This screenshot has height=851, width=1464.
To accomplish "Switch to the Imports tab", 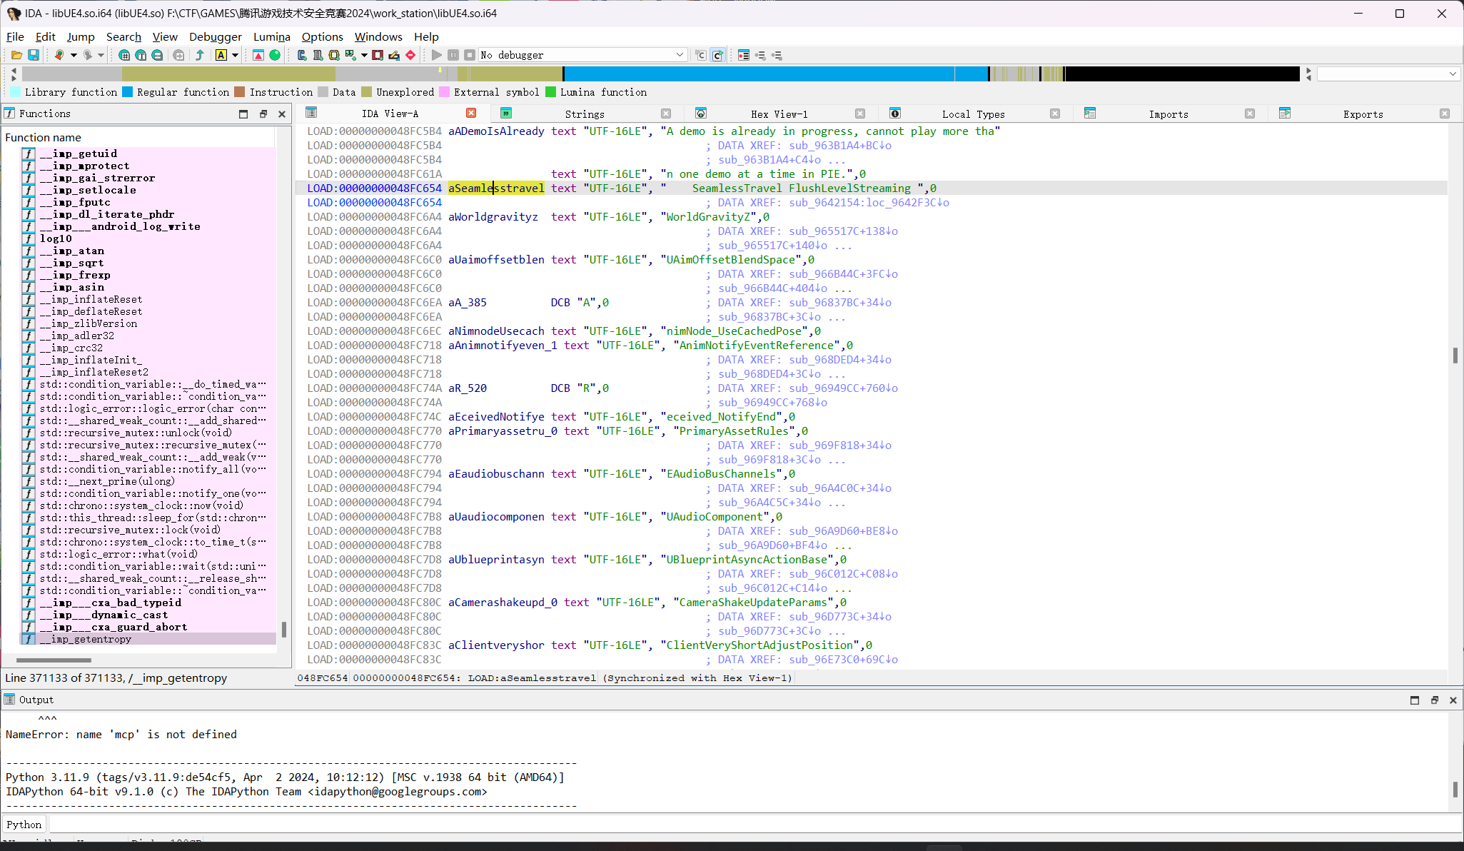I will (x=1168, y=114).
